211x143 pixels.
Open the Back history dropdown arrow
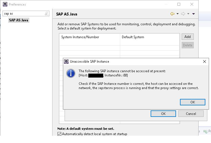pyautogui.click(x=177, y=14)
